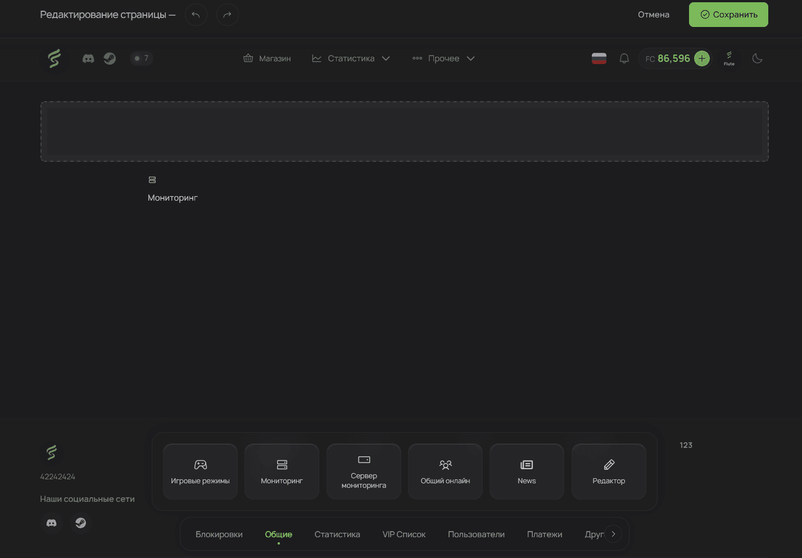
Task: Select the Платежи tab
Action: (x=544, y=534)
